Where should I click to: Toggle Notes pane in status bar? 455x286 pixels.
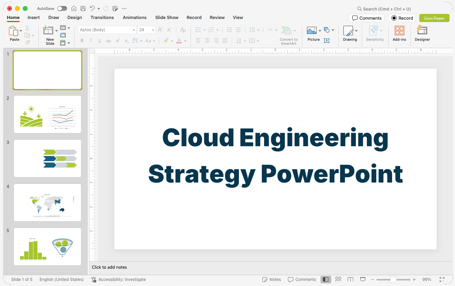pyautogui.click(x=272, y=280)
